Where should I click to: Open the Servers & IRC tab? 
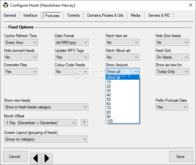coord(159,15)
